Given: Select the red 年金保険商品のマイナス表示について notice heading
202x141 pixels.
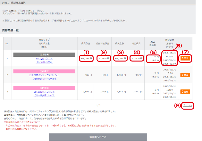Looking at the screenshot, I should click(22, 122).
